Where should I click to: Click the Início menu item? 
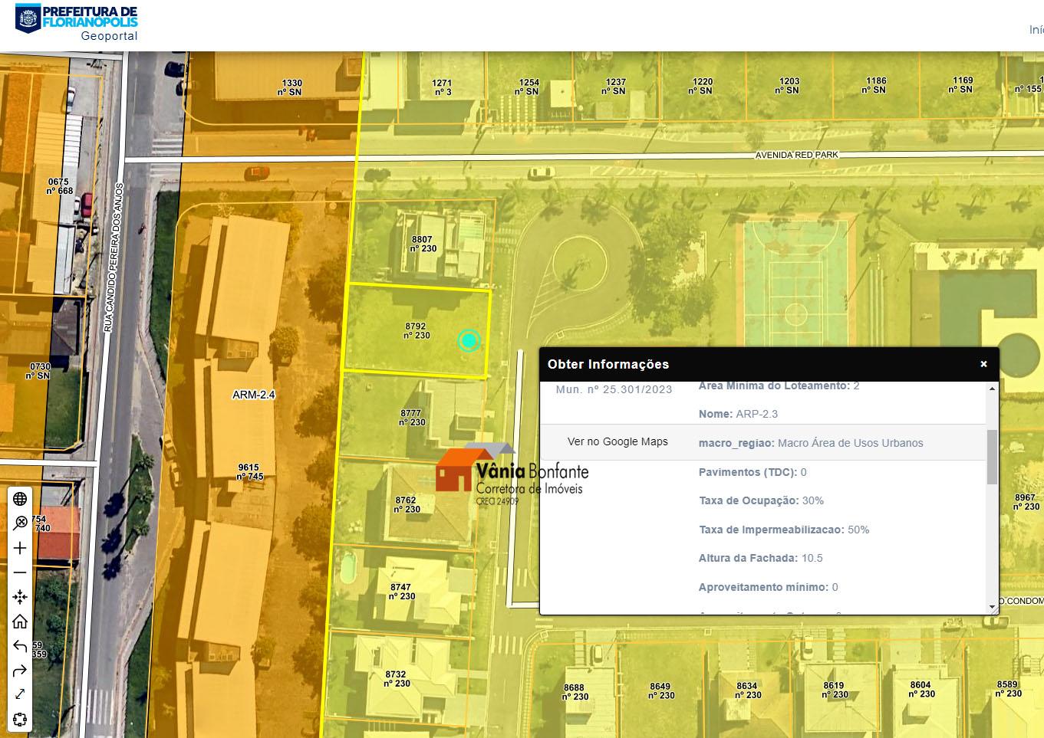tap(1036, 30)
